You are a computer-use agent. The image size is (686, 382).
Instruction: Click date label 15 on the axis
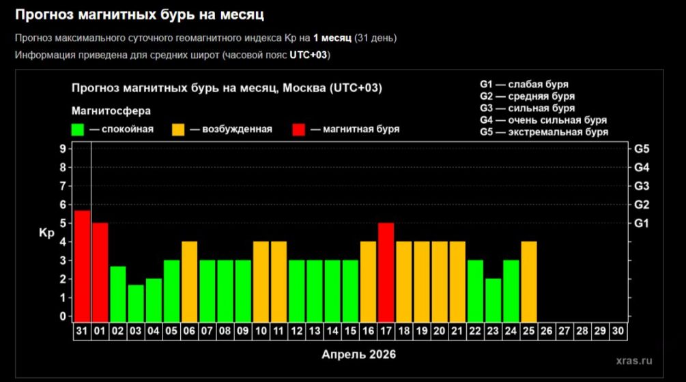[x=350, y=330]
